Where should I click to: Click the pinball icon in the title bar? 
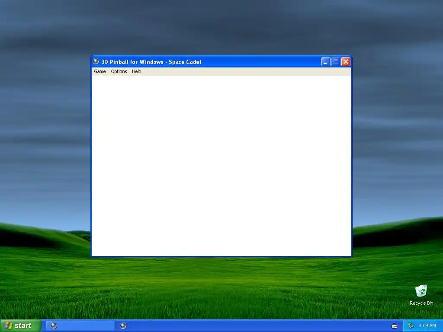pyautogui.click(x=96, y=61)
